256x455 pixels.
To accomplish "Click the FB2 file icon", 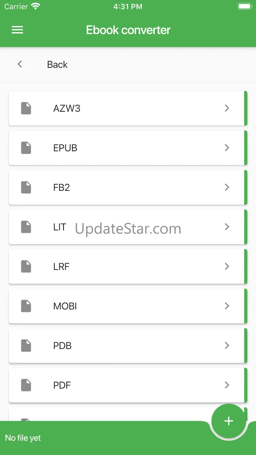I will (26, 187).
